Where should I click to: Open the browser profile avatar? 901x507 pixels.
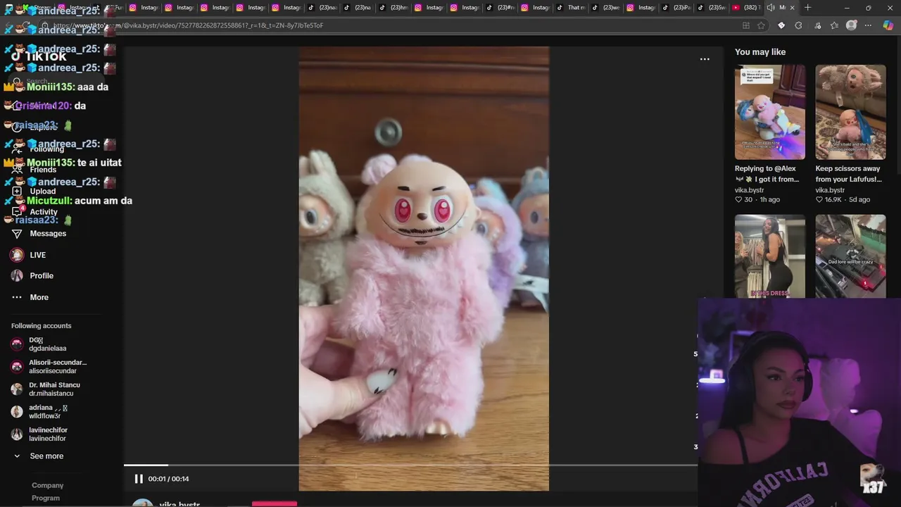[x=852, y=25]
